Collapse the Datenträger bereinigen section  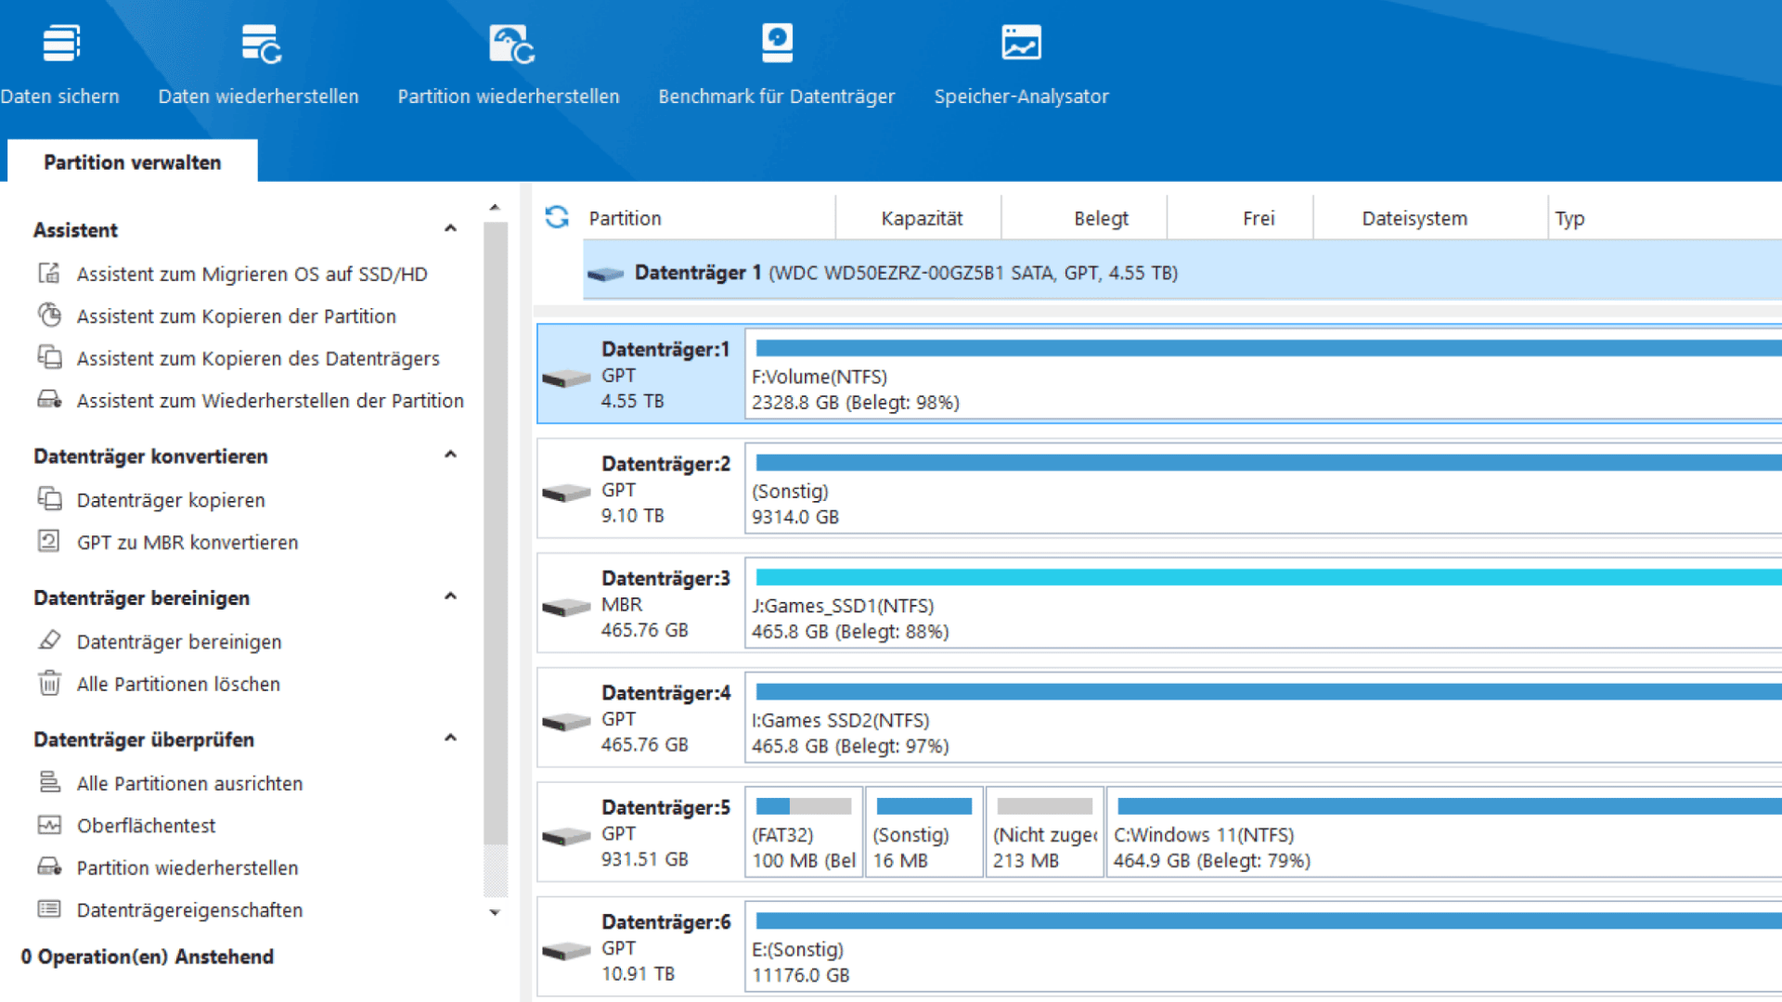pos(450,597)
